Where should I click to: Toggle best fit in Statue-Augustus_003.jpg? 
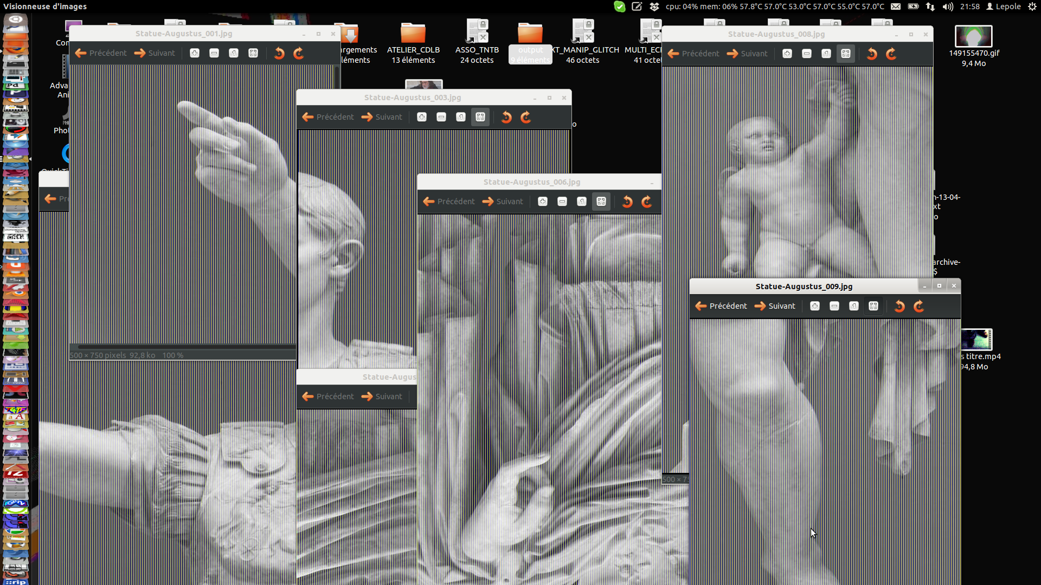pyautogui.click(x=480, y=117)
